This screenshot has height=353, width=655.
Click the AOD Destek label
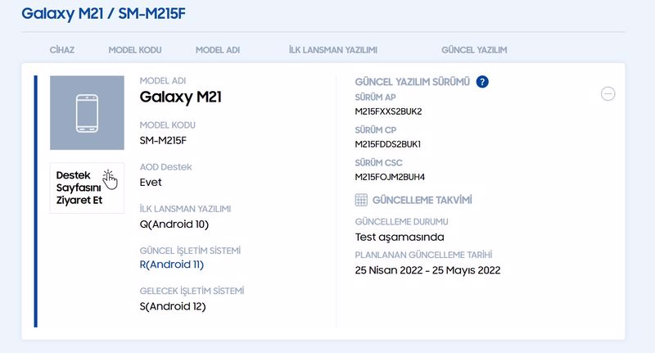pyautogui.click(x=166, y=167)
